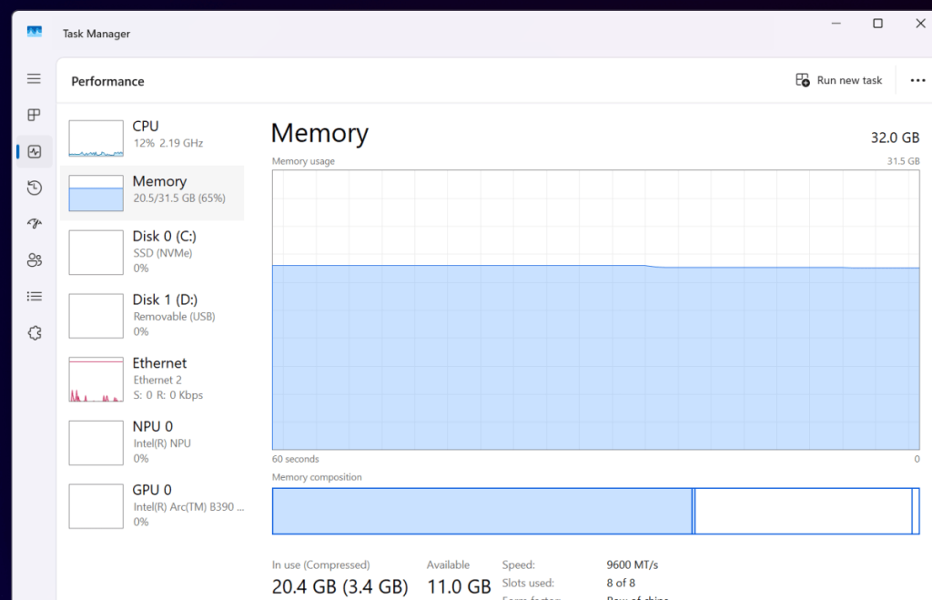Select the Performance page icon

click(34, 152)
